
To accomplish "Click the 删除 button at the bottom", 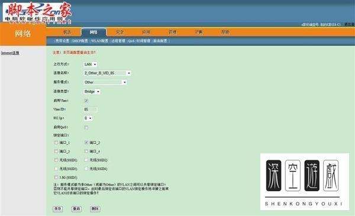I will click(x=95, y=208).
